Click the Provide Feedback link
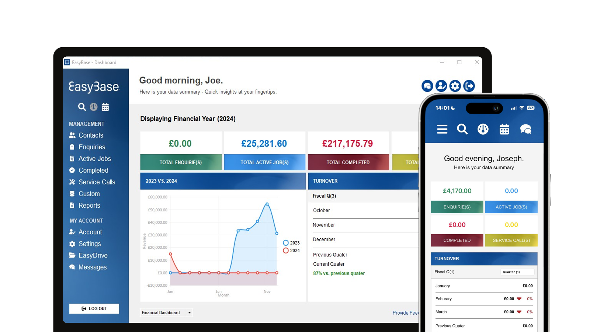590x332 pixels. point(405,313)
